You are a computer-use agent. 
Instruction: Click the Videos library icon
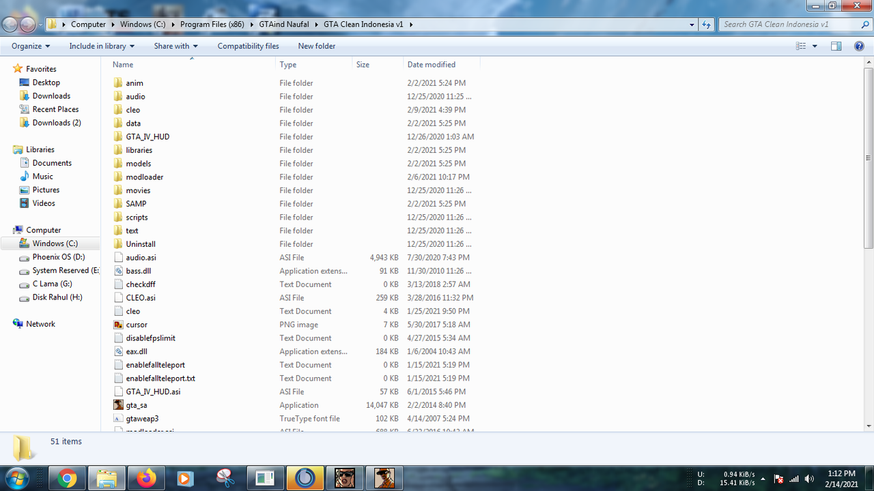tap(25, 203)
